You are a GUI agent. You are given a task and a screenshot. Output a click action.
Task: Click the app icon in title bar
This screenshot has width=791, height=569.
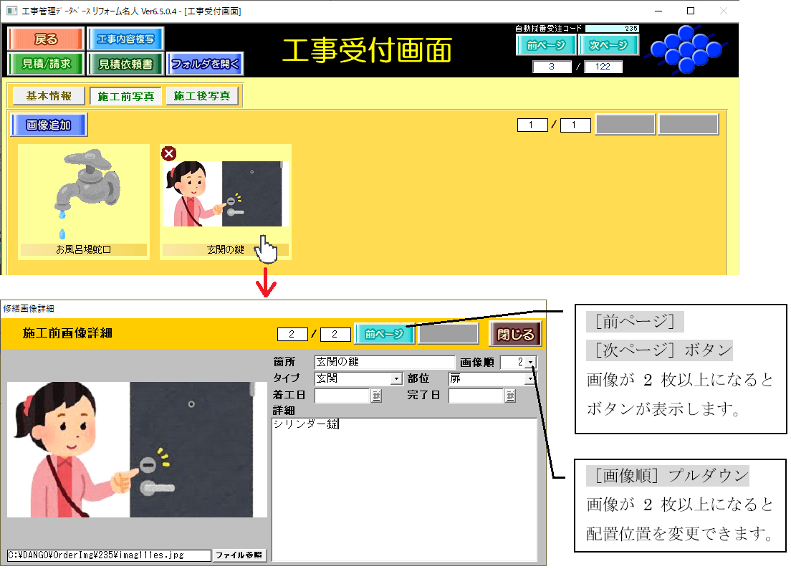(x=11, y=11)
